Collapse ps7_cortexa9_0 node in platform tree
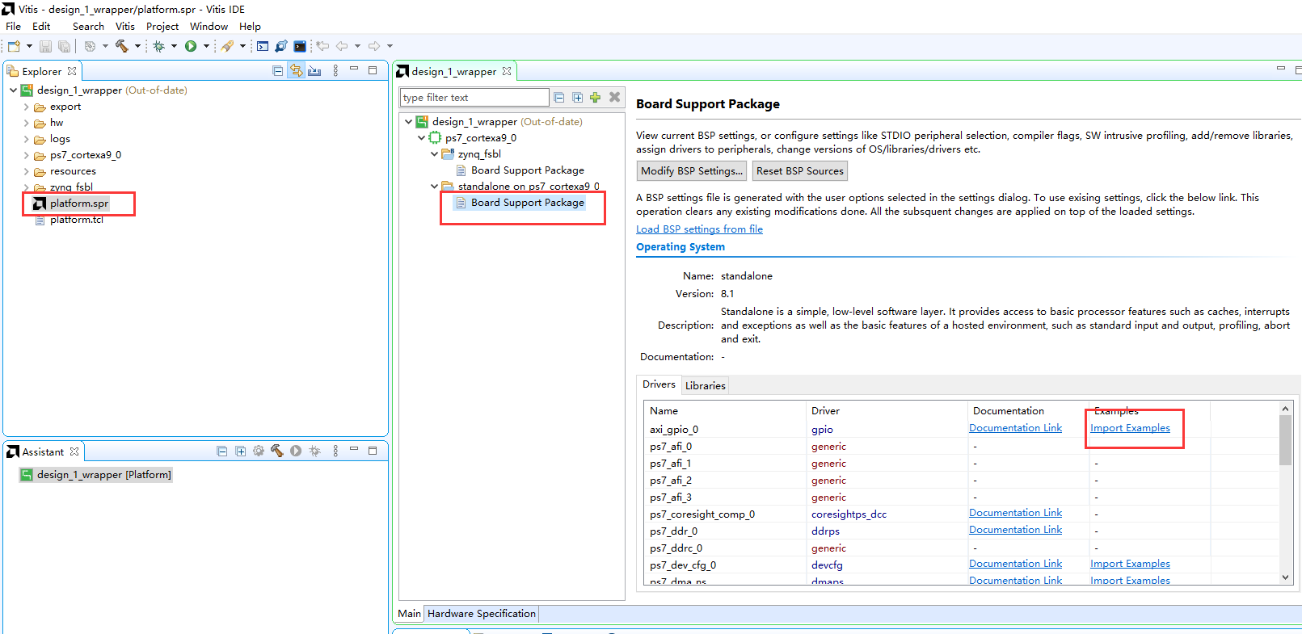The image size is (1302, 634). pos(421,138)
